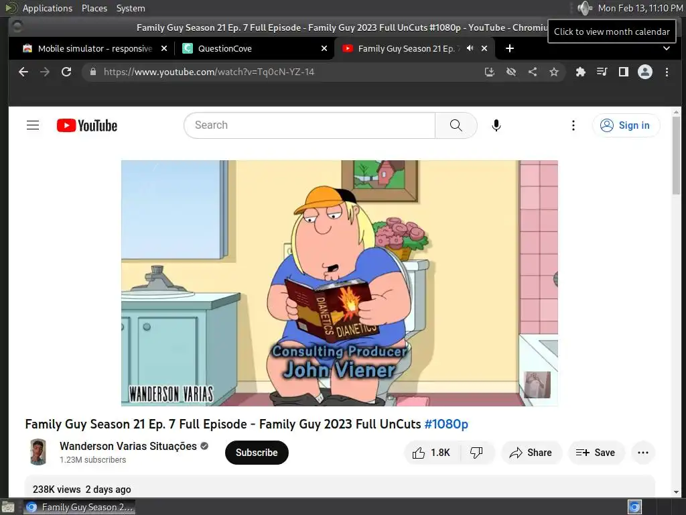Click the browser forward arrow
Image resolution: width=686 pixels, height=515 pixels.
point(45,72)
